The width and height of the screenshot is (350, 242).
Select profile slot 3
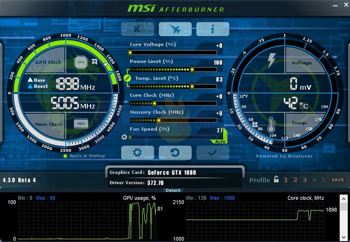click(305, 180)
